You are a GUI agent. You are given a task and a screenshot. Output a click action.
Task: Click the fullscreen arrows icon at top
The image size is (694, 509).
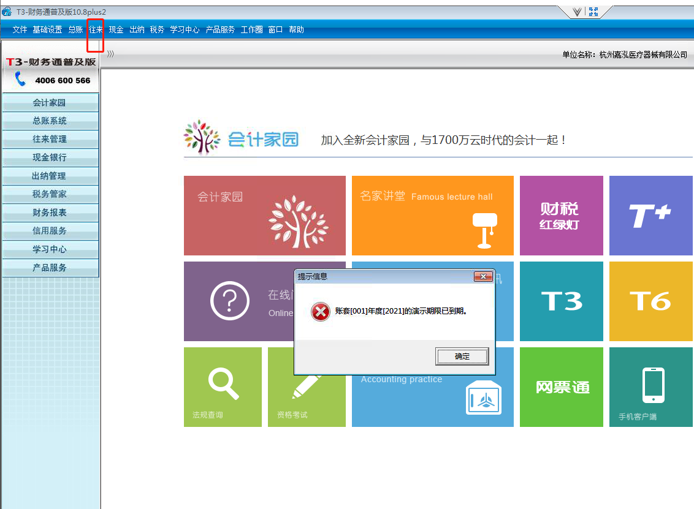pyautogui.click(x=593, y=12)
